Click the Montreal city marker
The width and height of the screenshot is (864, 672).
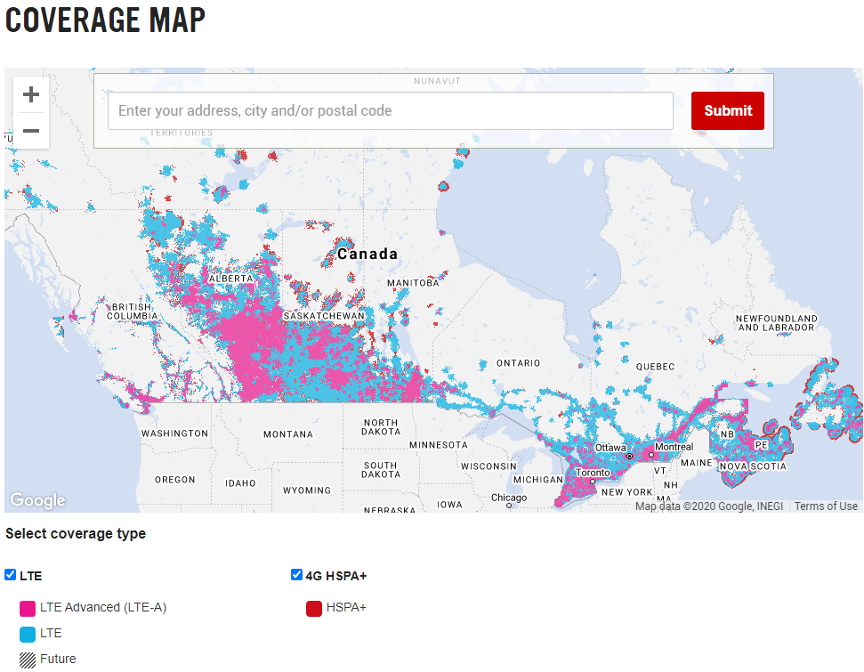(x=651, y=455)
